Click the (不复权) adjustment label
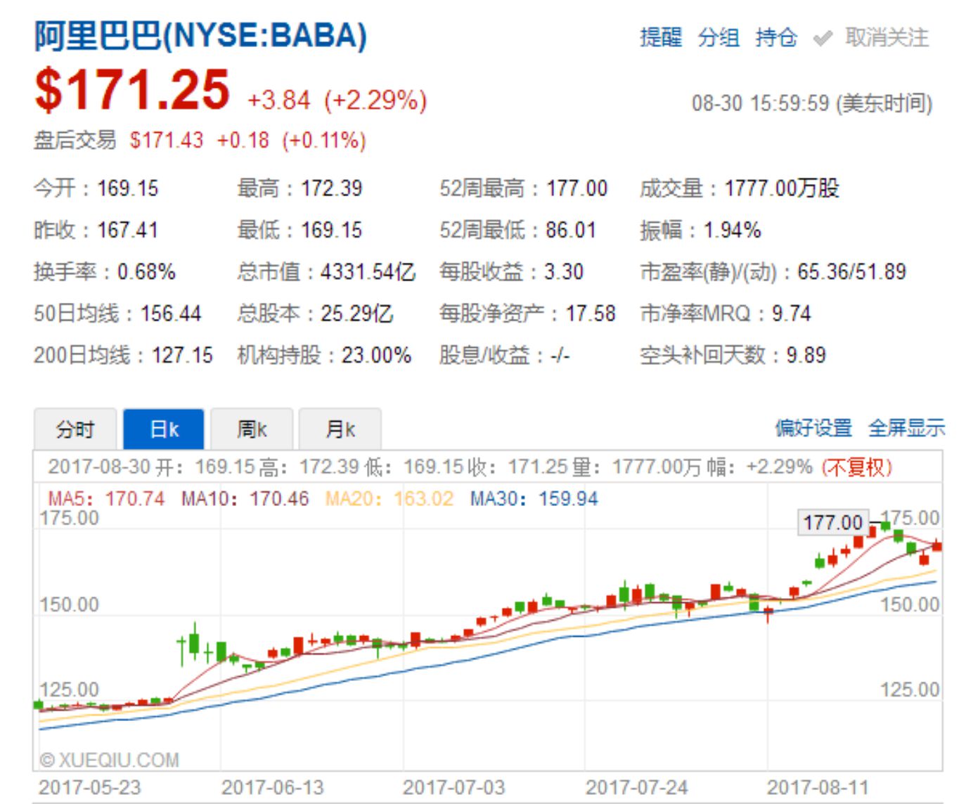Viewport: 973px width, 804px height. click(856, 467)
